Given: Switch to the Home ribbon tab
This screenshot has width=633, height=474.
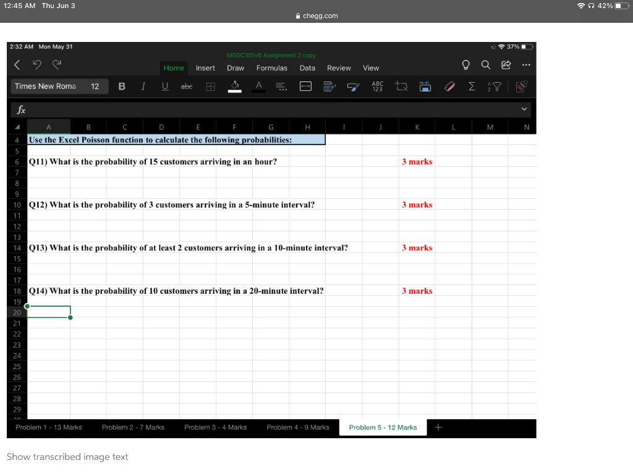Looking at the screenshot, I should point(174,68).
